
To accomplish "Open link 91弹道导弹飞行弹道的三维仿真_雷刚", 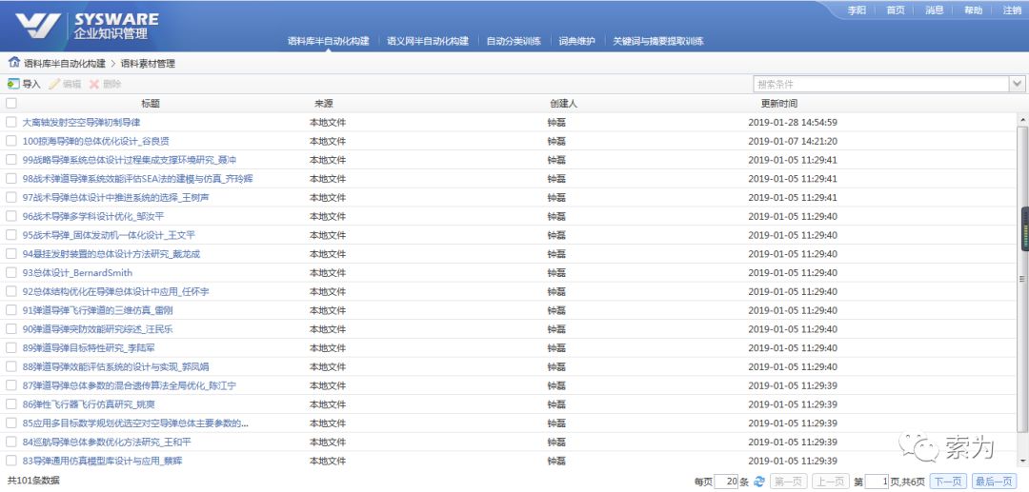I will [98, 310].
